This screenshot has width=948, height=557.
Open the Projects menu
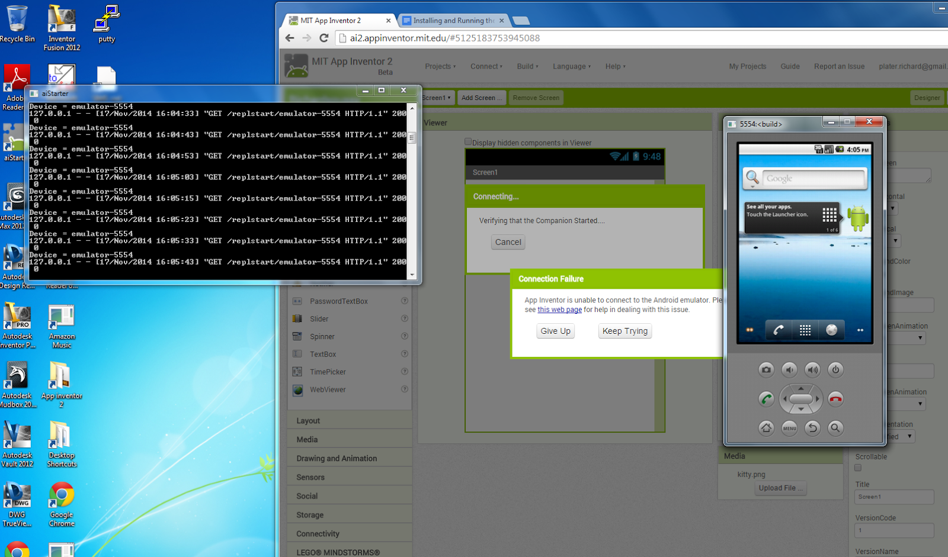click(x=440, y=66)
